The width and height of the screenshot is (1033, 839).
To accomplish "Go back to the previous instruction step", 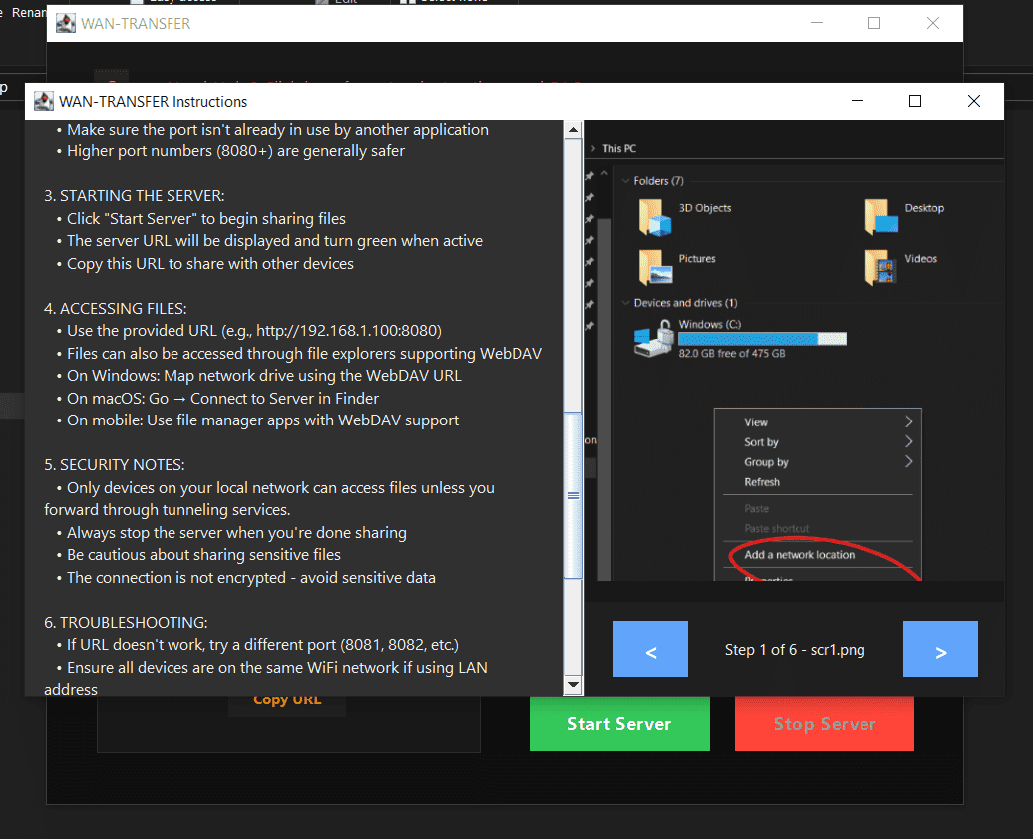I will click(650, 649).
